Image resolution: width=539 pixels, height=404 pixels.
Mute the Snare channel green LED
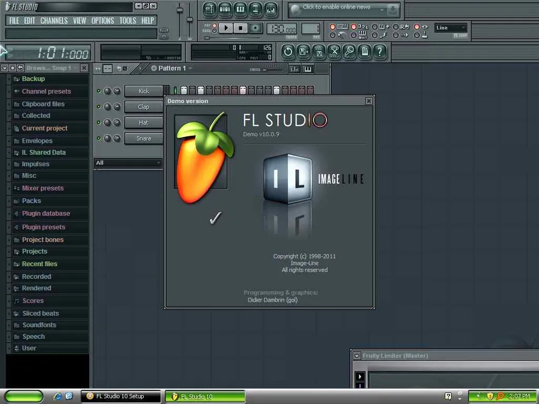(99, 138)
